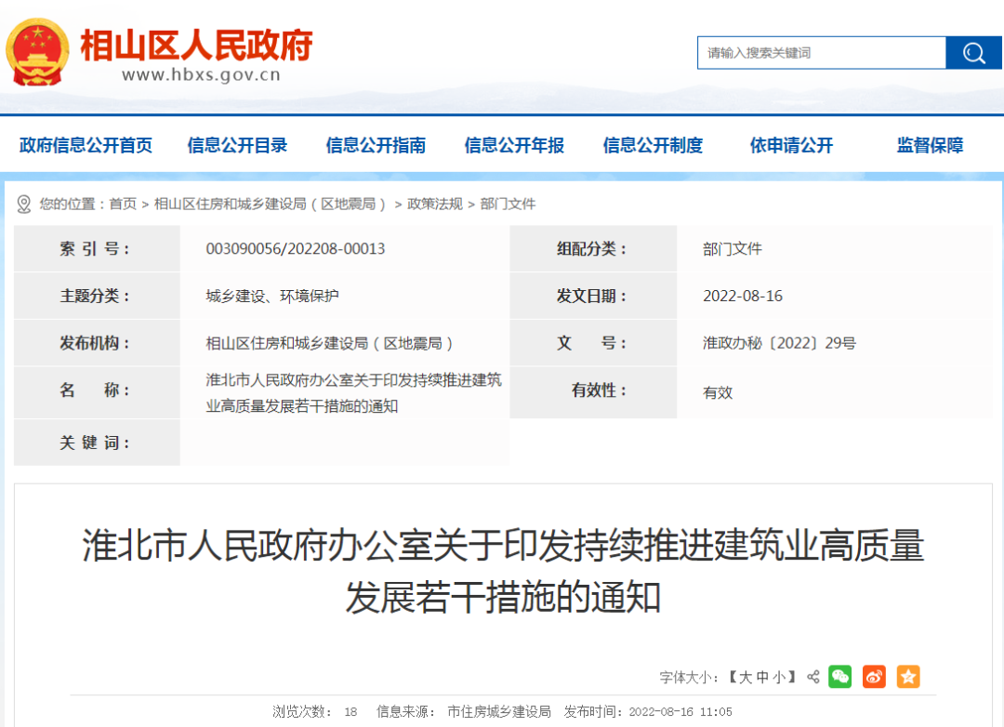1004x727 pixels.
Task: Share the article via WeChat icon
Action: pyautogui.click(x=839, y=677)
